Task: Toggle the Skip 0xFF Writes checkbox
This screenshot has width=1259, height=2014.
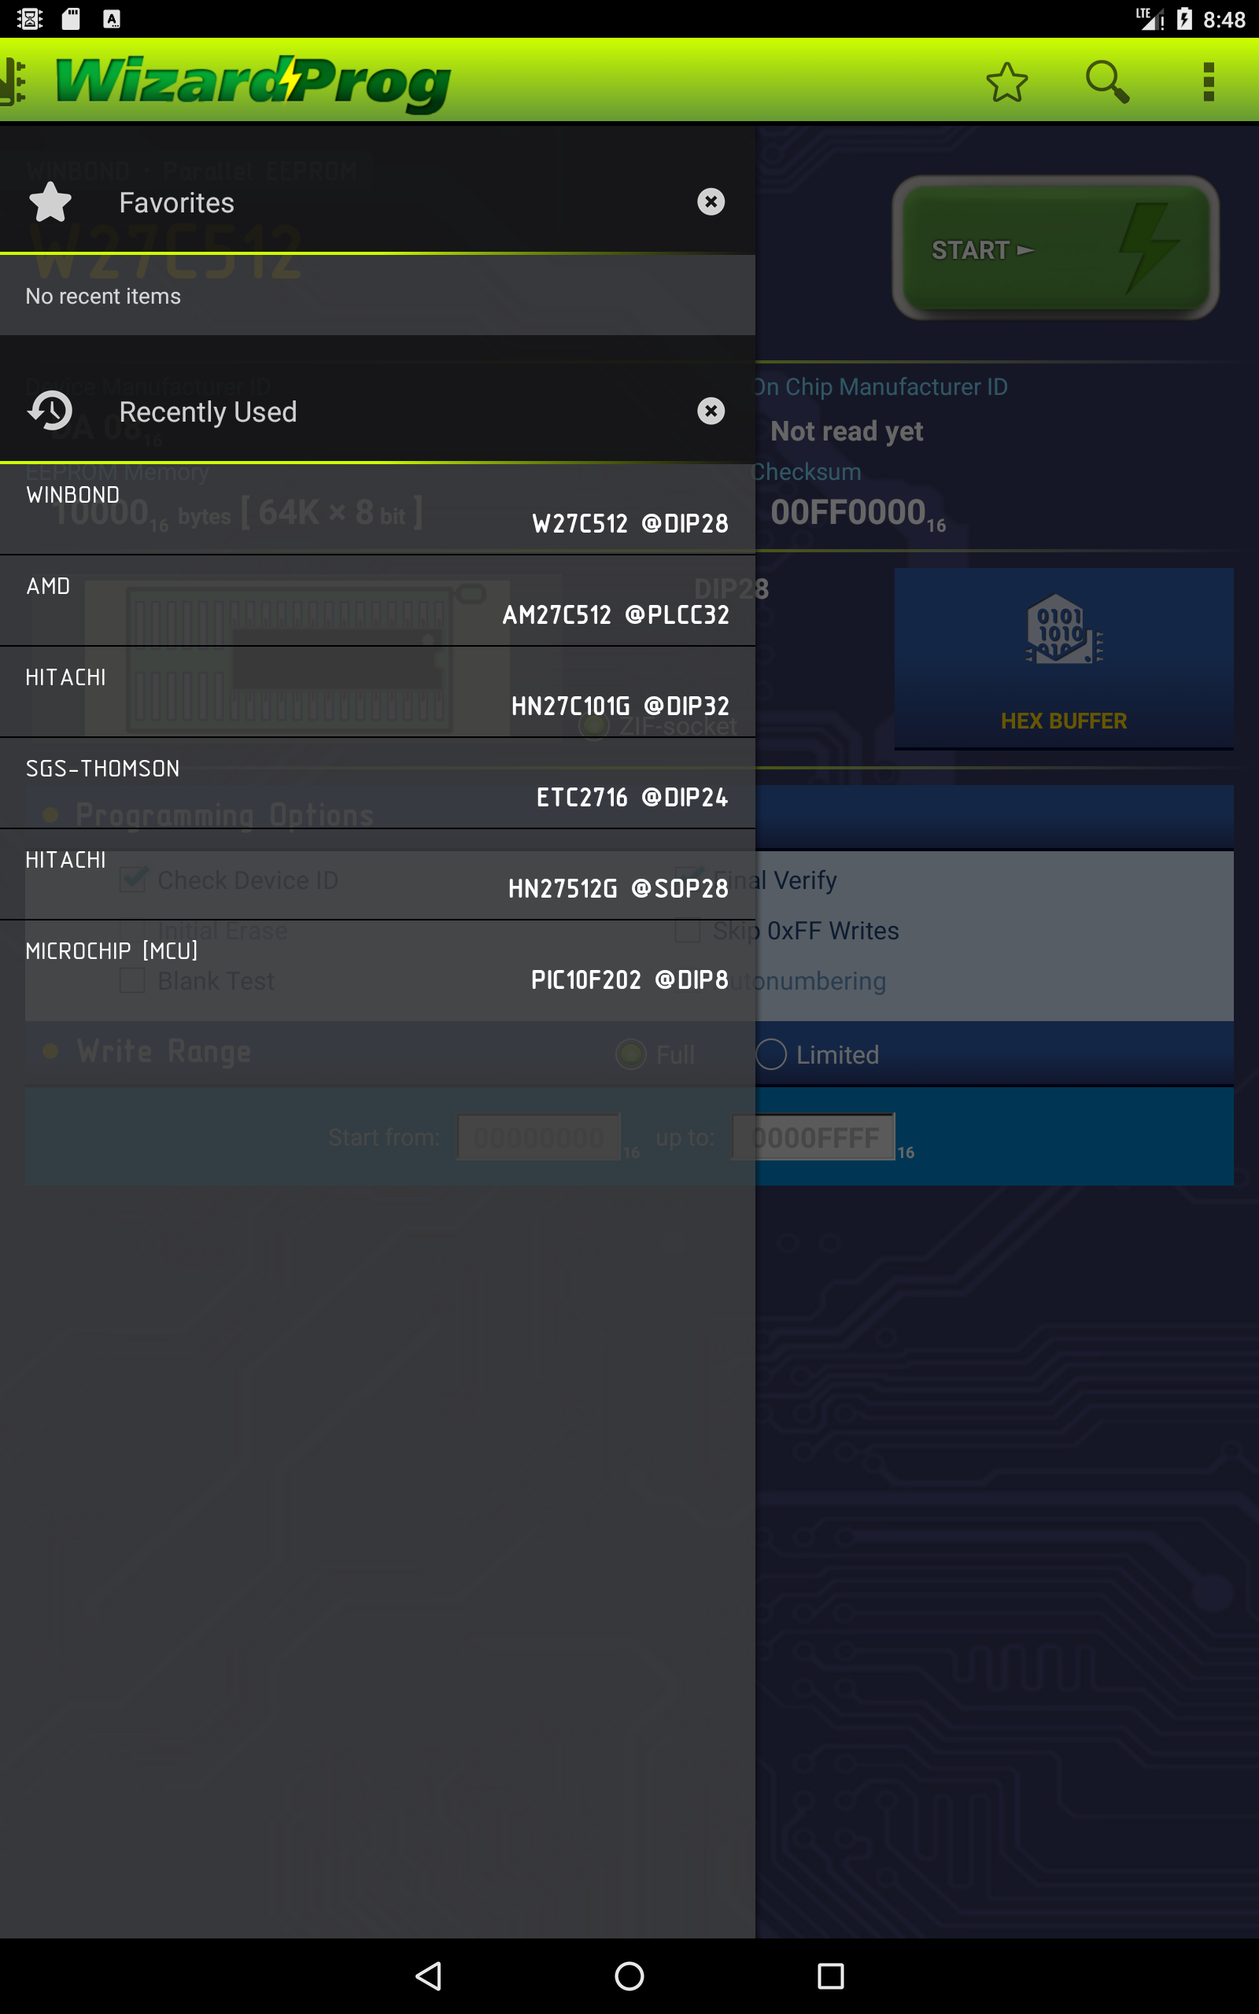Action: click(x=687, y=931)
